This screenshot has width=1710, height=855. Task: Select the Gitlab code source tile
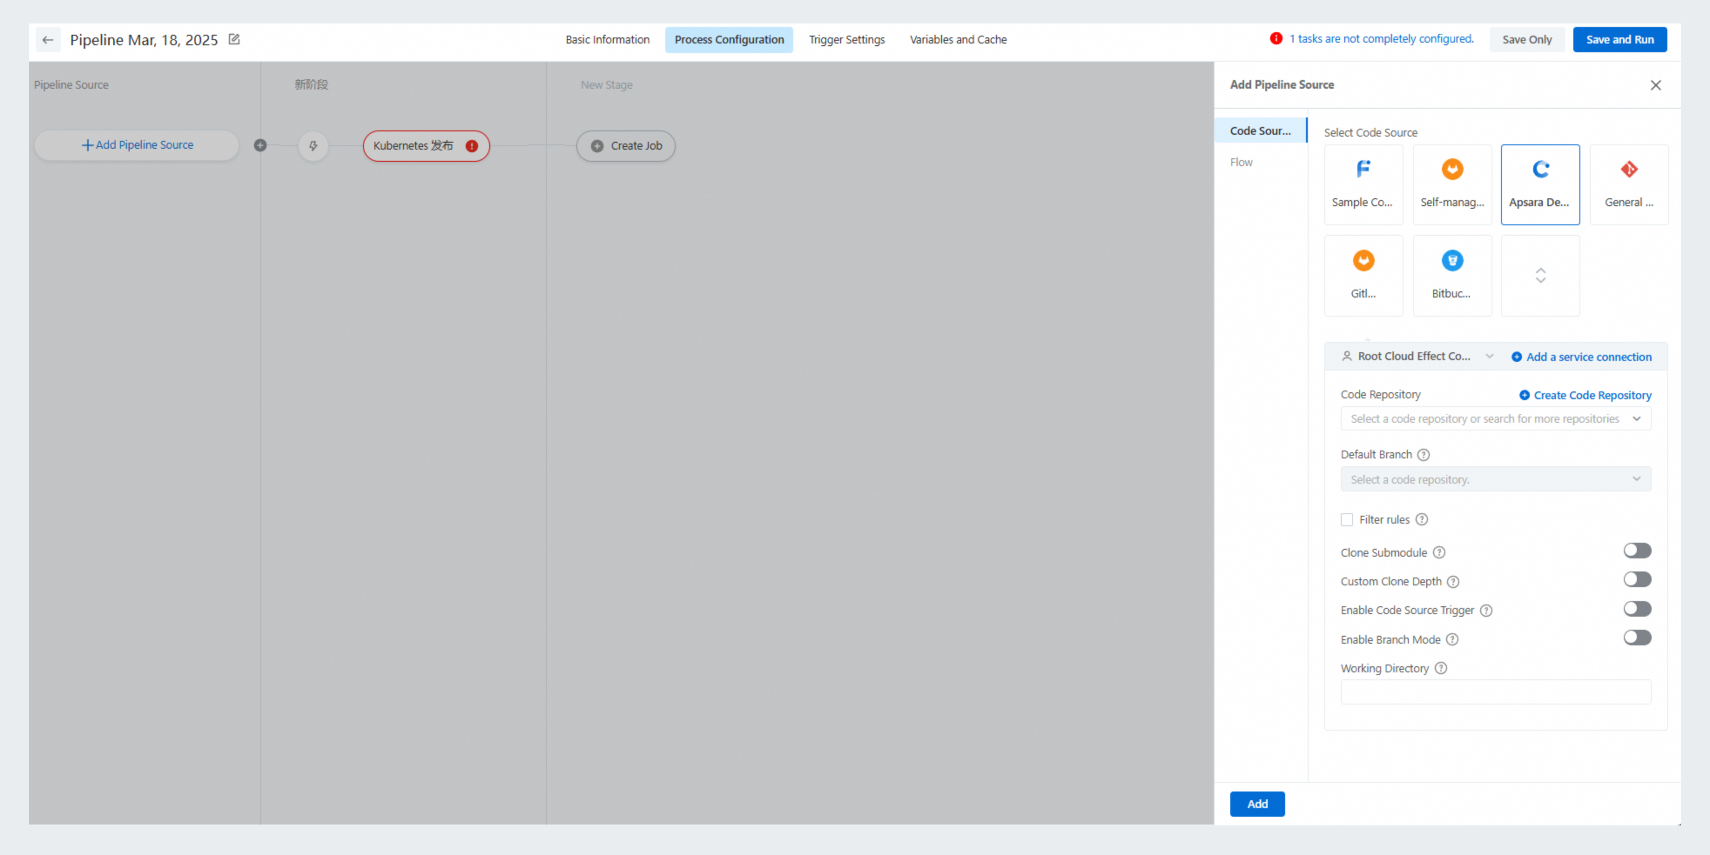click(1363, 274)
